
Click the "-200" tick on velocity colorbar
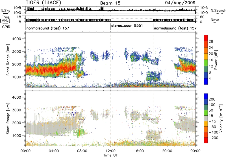click(214, 138)
